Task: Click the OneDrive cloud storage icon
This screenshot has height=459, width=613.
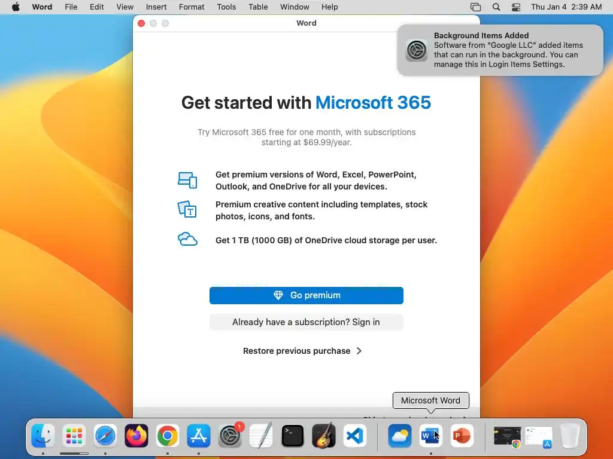Action: [187, 239]
